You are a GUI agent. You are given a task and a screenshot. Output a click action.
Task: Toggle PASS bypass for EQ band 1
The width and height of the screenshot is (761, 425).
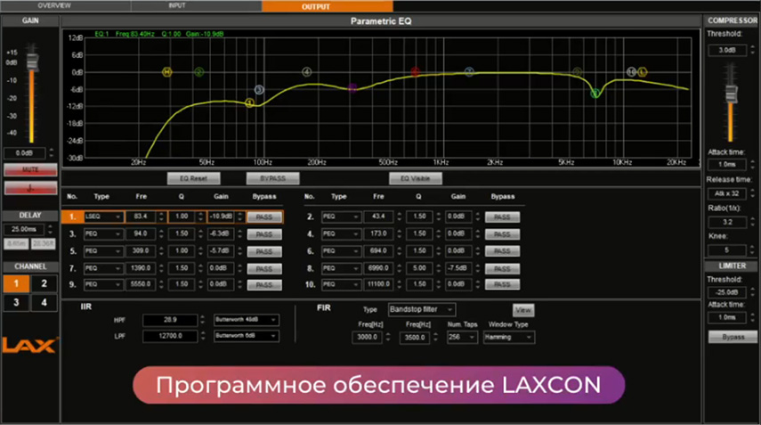[264, 217]
